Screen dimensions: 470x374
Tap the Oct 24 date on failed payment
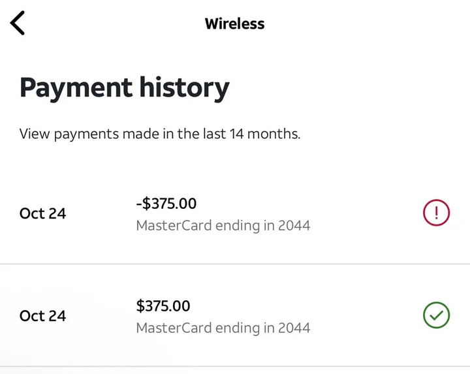[x=42, y=213]
